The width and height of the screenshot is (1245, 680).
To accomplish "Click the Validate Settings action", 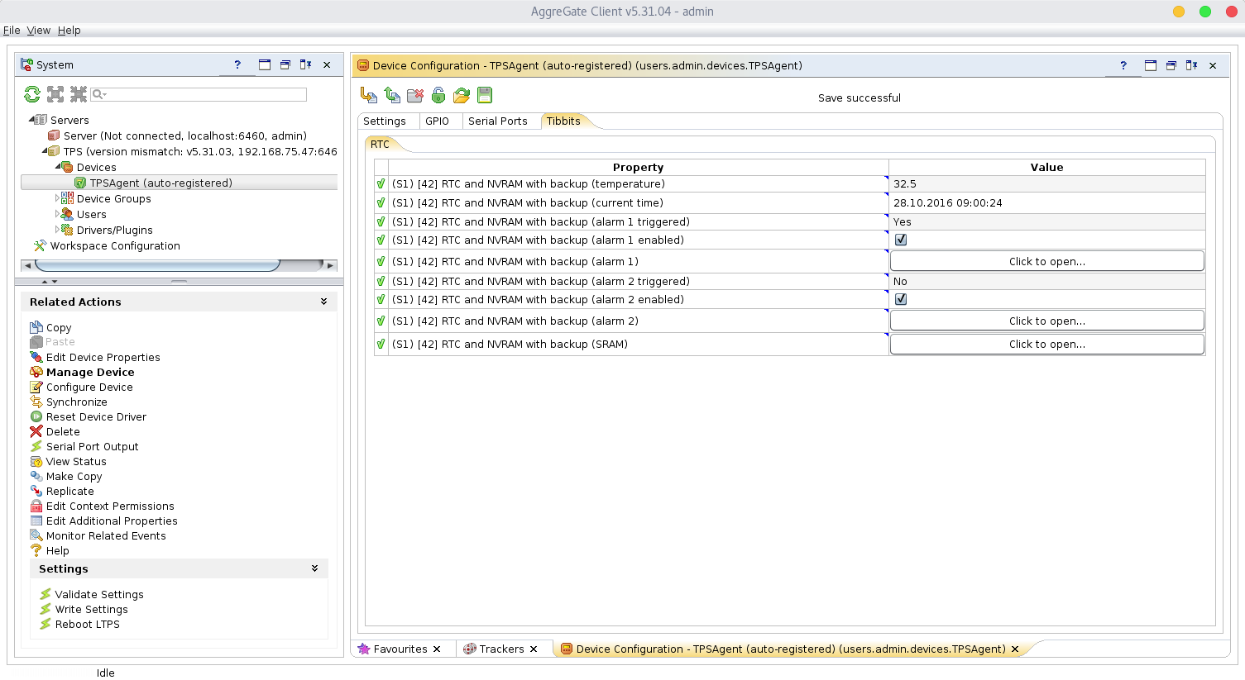I will [91, 594].
